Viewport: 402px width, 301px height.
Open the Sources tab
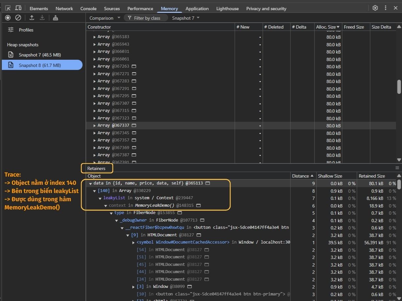point(112,9)
